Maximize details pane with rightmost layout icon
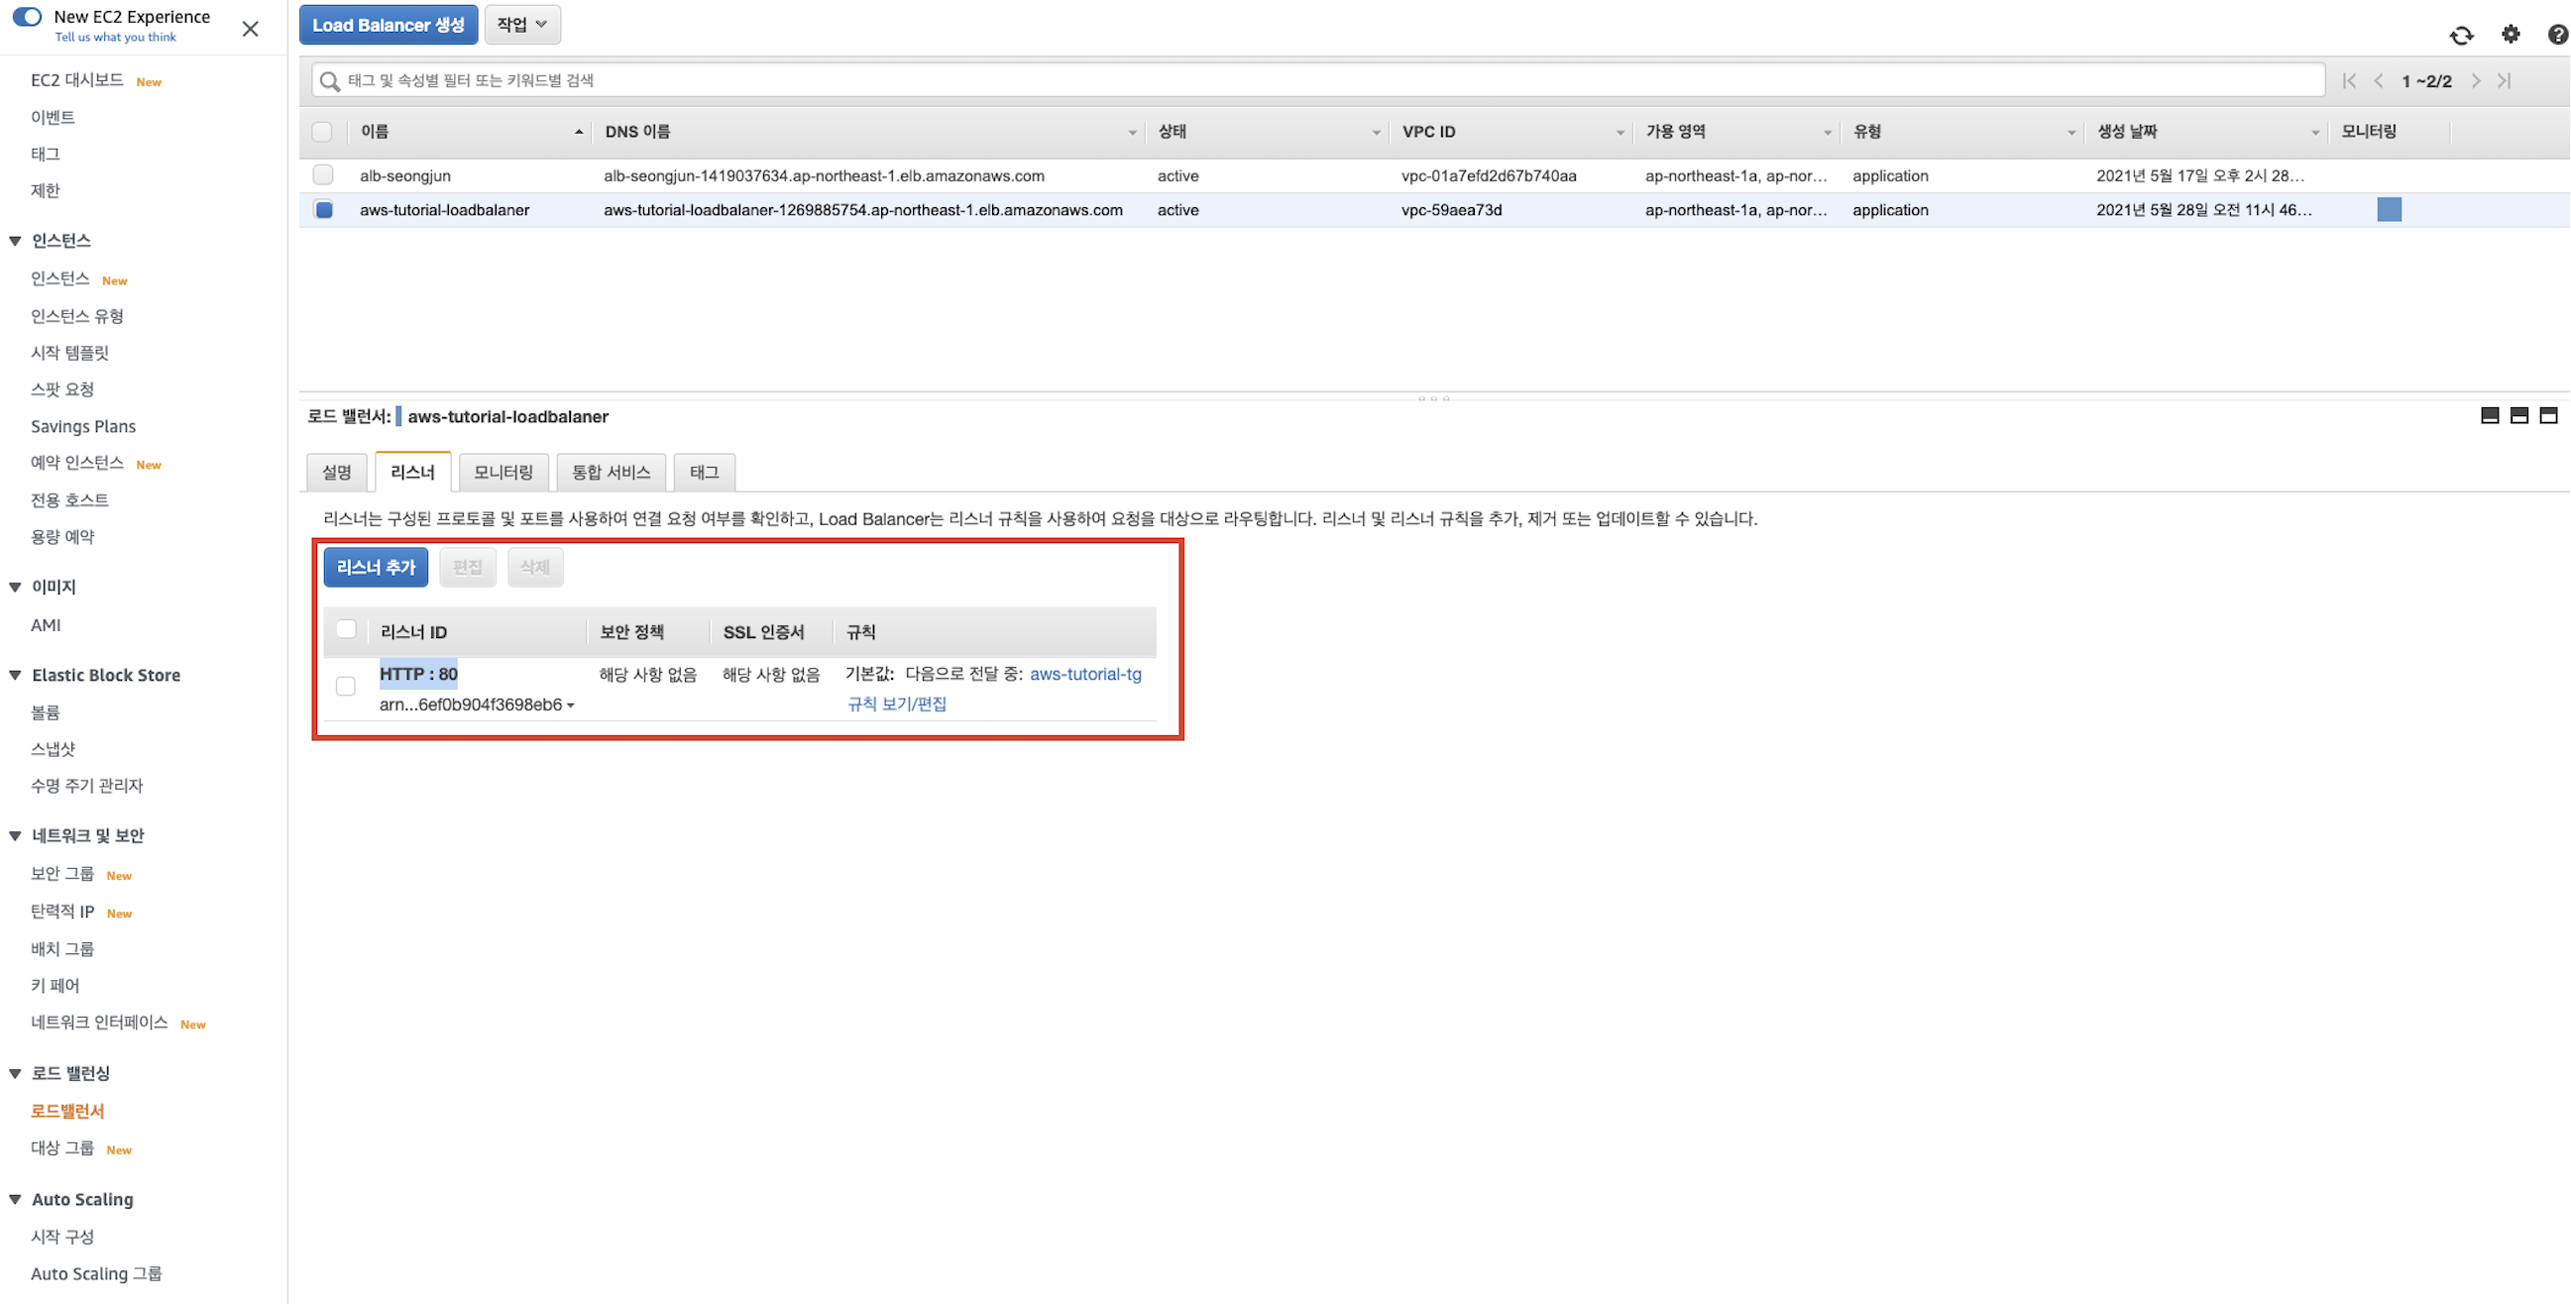The image size is (2571, 1304). click(x=2548, y=415)
